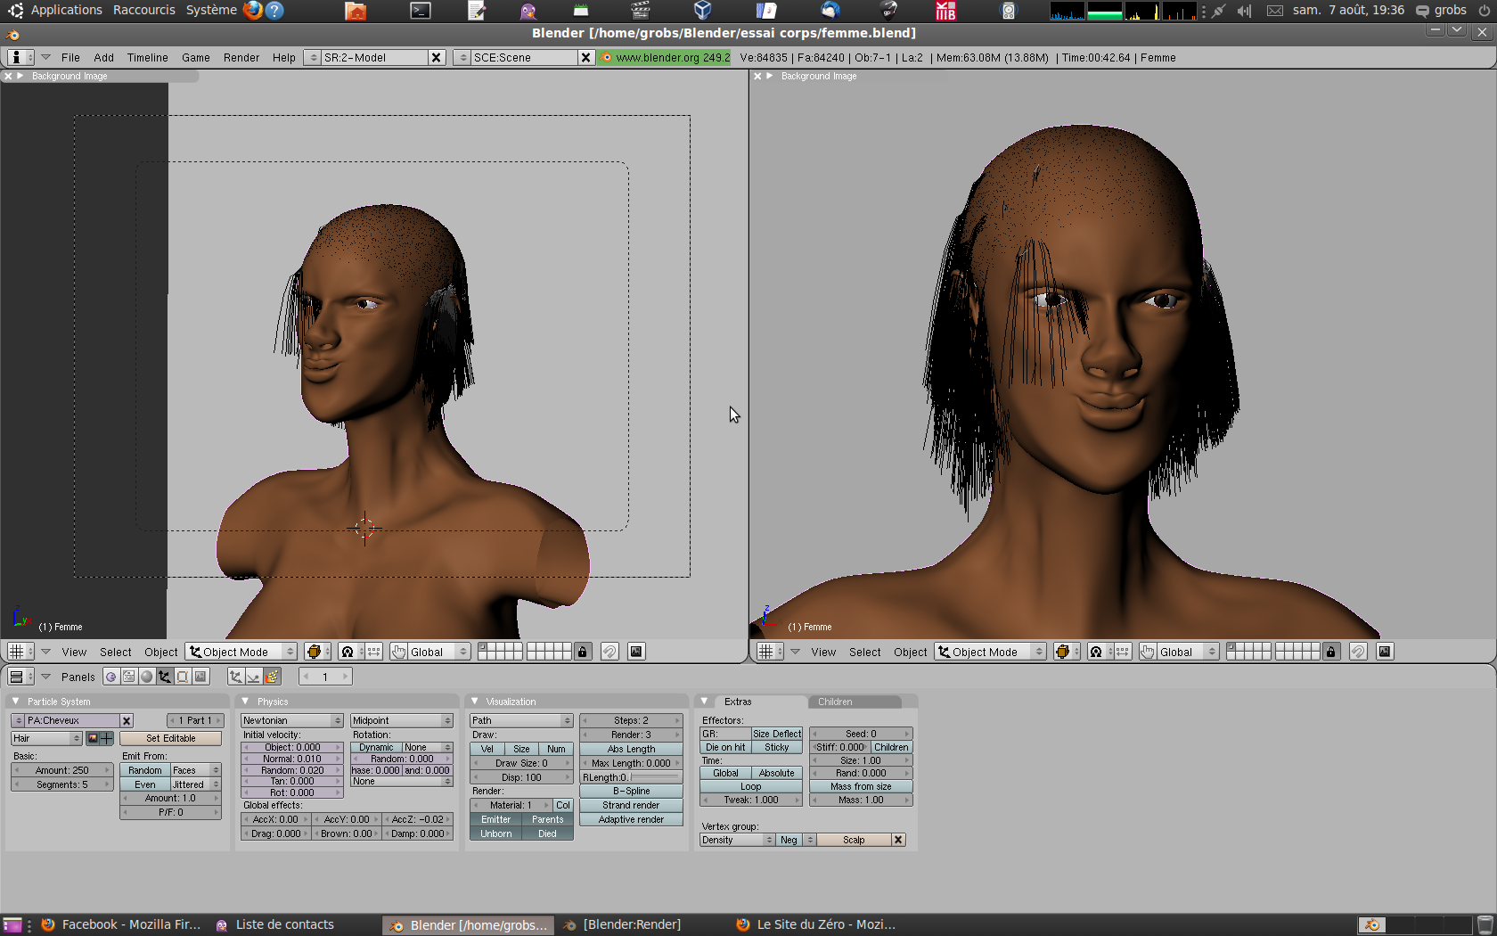Click the Set Editable button
Image resolution: width=1497 pixels, height=936 pixels.
tap(170, 738)
